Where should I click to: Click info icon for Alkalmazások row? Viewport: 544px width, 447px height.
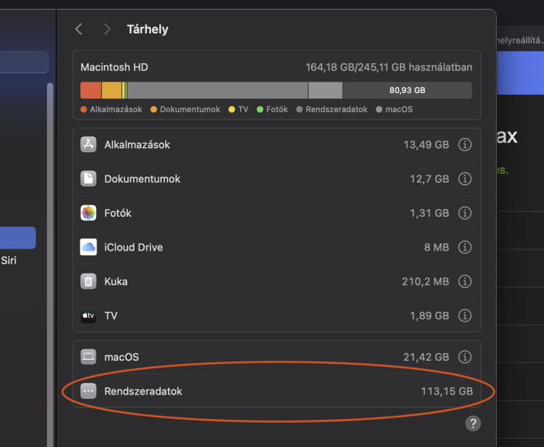coord(464,145)
